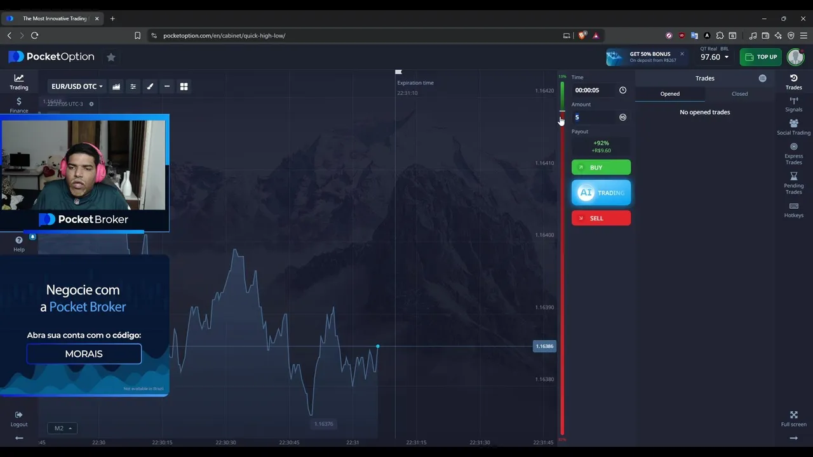Viewport: 813px width, 457px height.
Task: Open Pending Trades
Action: click(x=794, y=183)
